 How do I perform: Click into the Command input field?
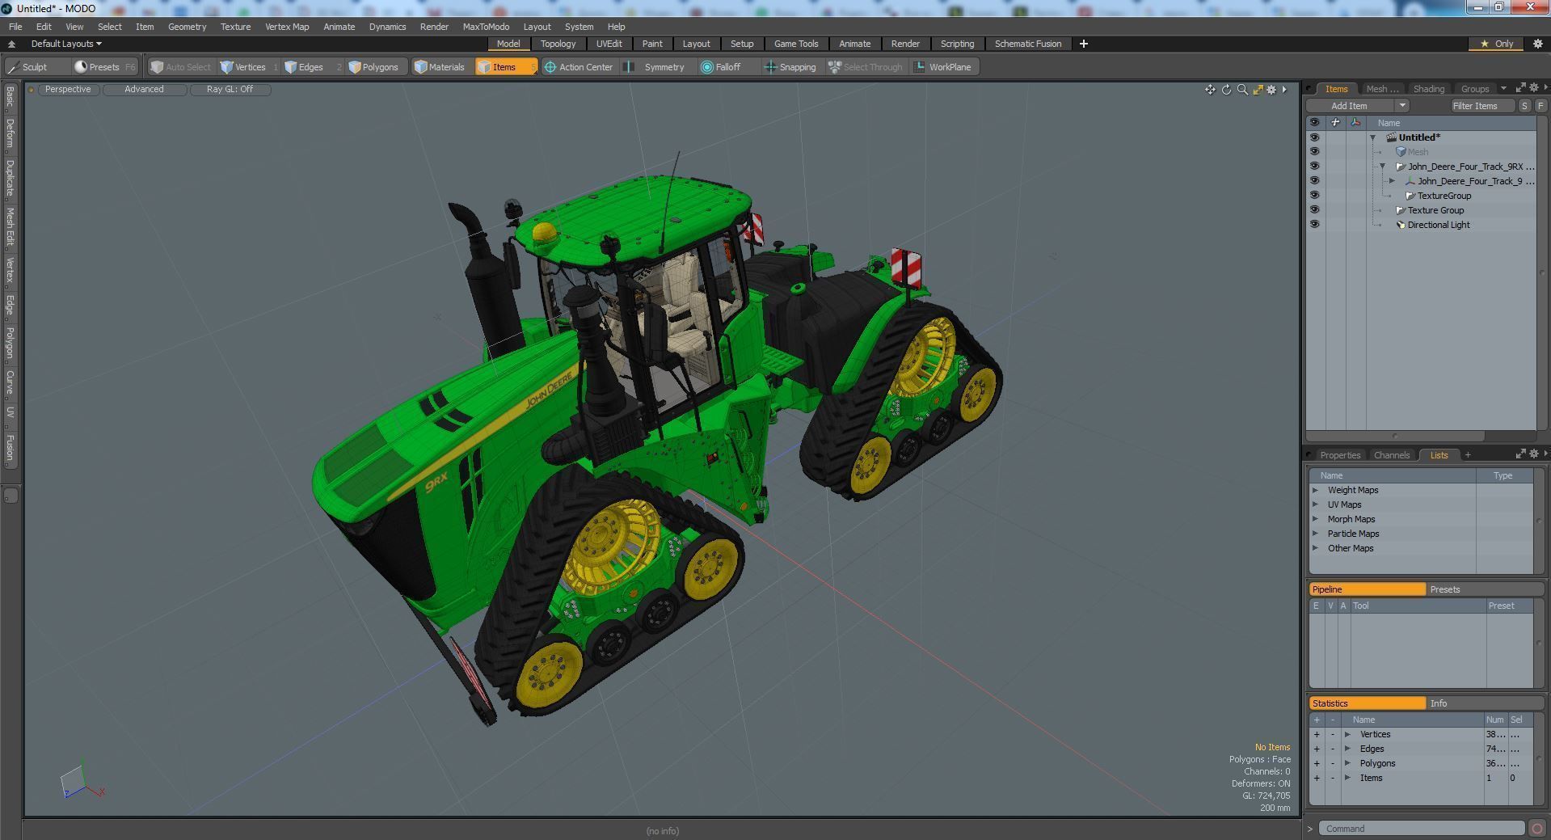(x=1422, y=829)
